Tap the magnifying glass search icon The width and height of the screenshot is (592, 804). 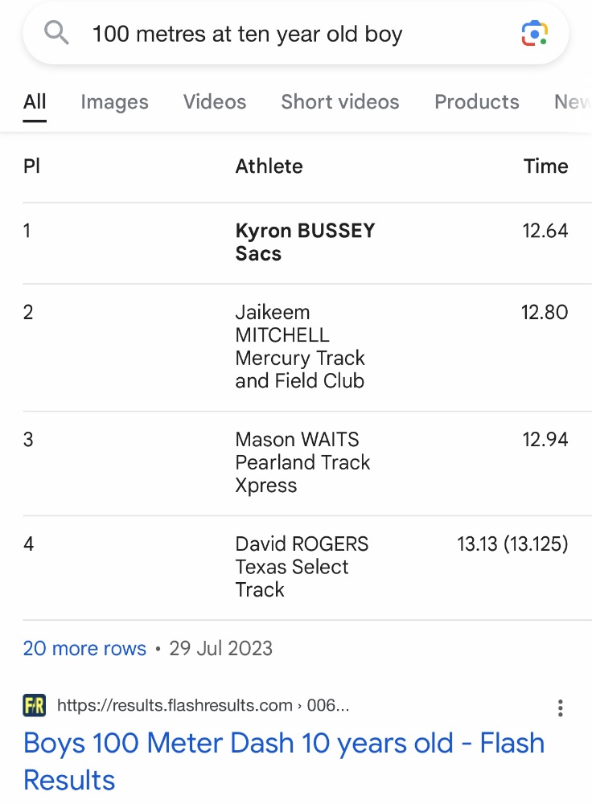(x=56, y=33)
